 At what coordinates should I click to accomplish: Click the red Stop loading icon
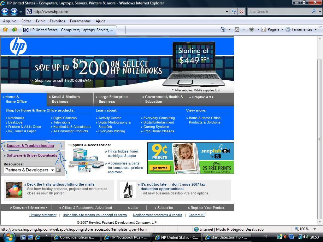241,12
